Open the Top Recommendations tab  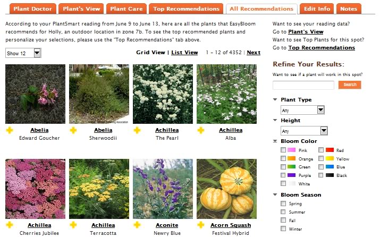(x=186, y=9)
